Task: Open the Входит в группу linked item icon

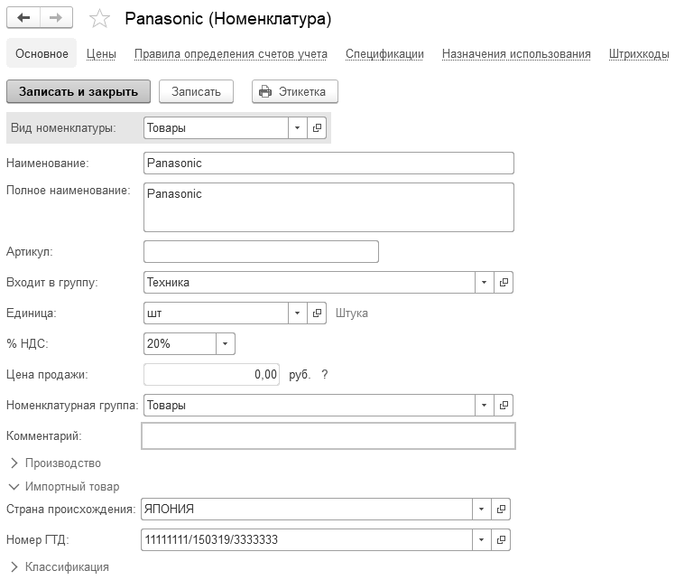Action: click(504, 282)
